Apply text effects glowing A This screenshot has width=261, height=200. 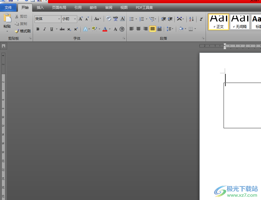tap(85, 29)
